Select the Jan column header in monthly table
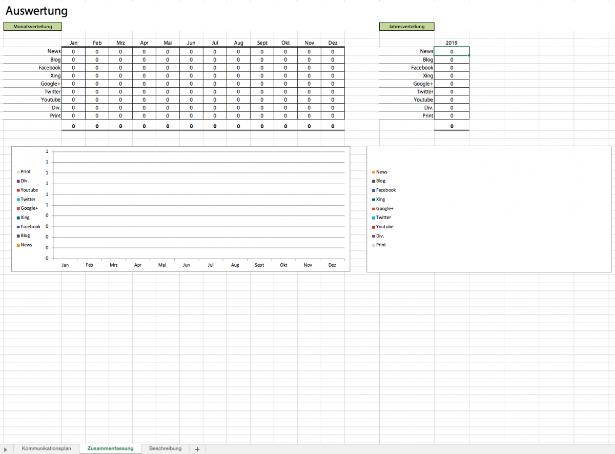This screenshot has height=454, width=615. [73, 43]
